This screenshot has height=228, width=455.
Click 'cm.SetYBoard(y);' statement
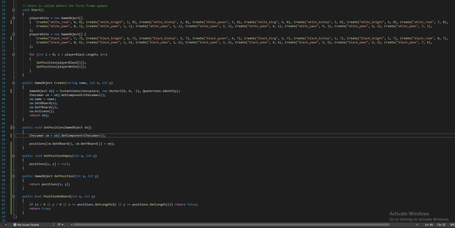(44, 107)
